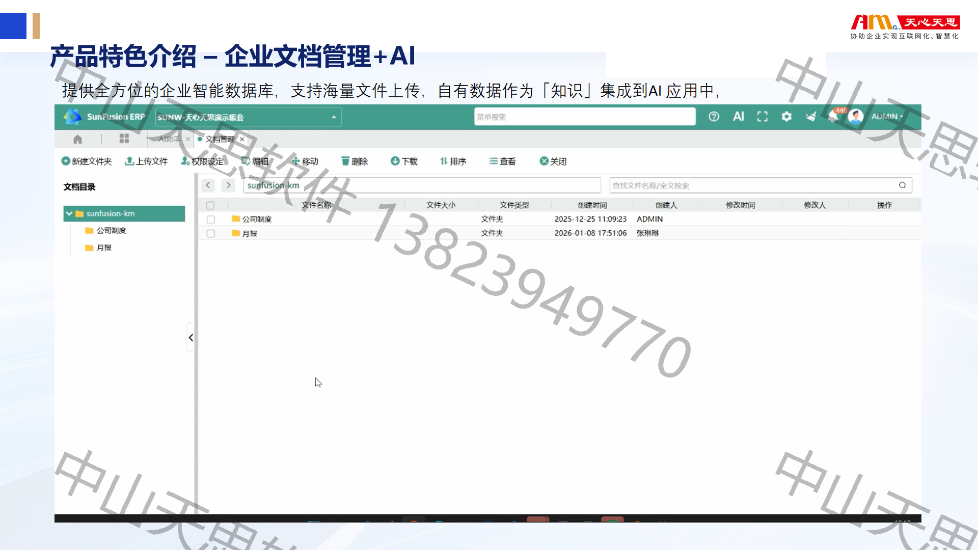This screenshot has width=978, height=550.
Task: Close the AI助手 tab
Action: tap(188, 139)
